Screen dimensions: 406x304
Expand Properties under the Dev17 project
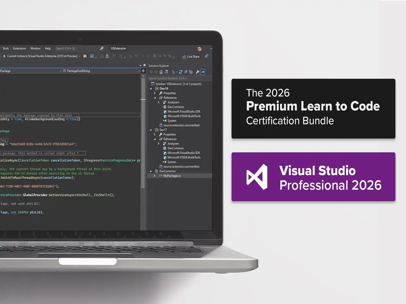coord(154,134)
